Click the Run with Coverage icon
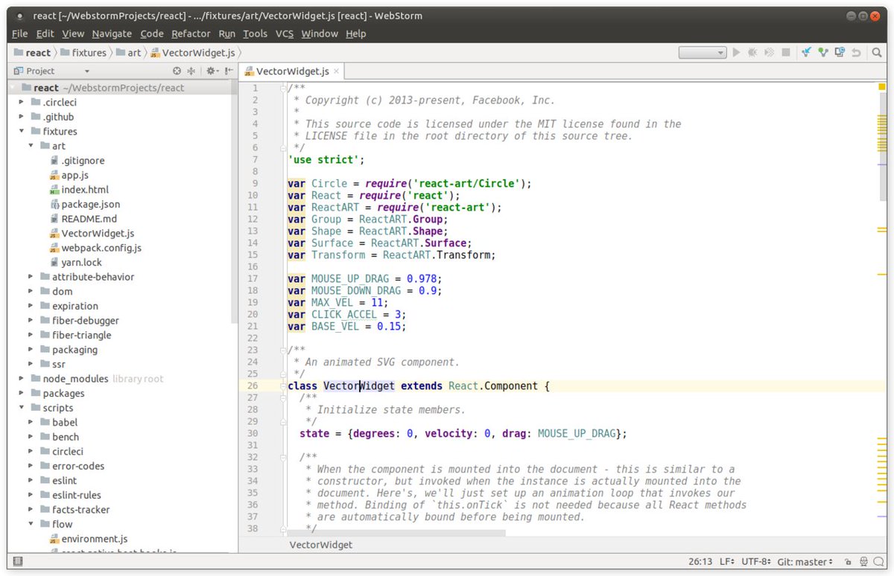The width and height of the screenshot is (894, 576). (769, 53)
